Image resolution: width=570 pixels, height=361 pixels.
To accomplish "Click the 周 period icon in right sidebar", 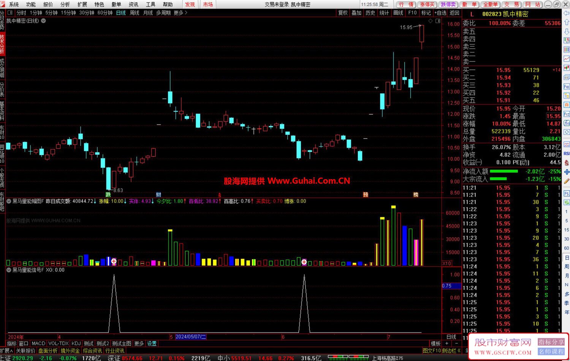I will (567, 267).
